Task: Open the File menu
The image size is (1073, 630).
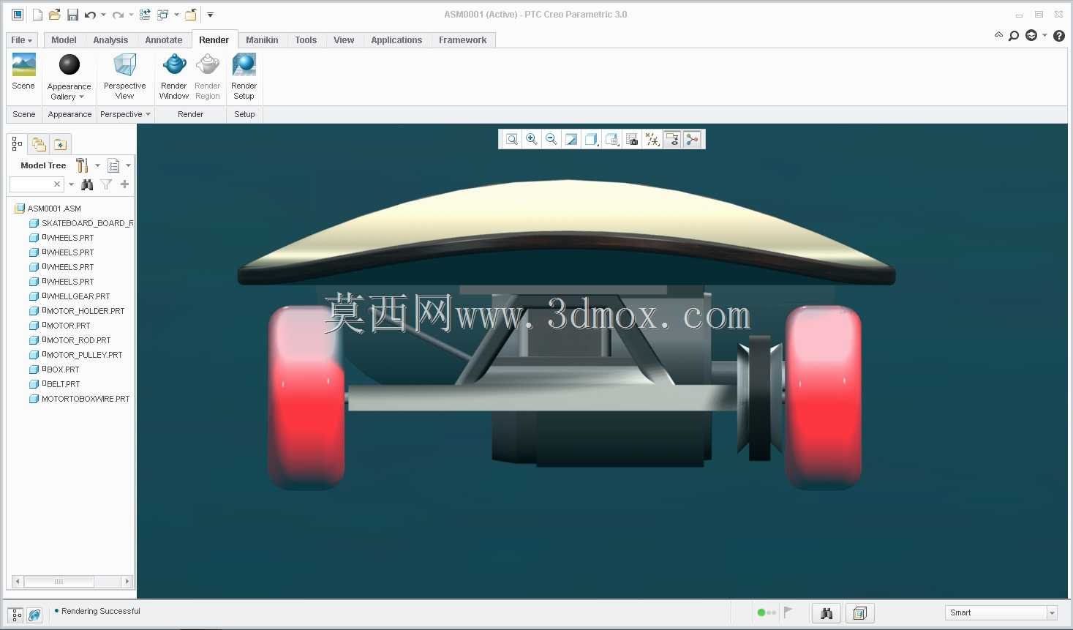Action: (21, 40)
